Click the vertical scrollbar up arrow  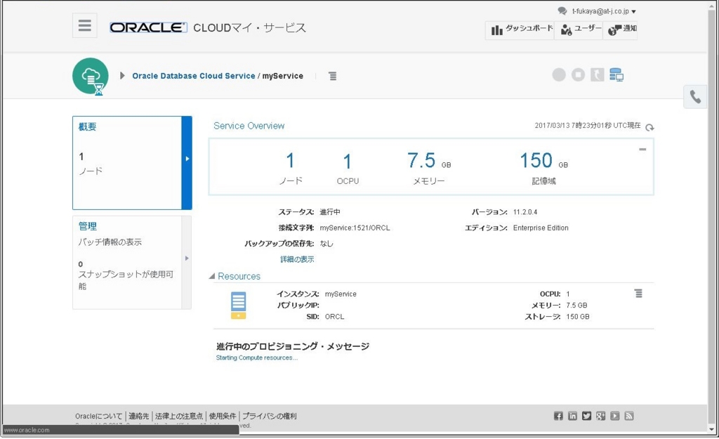[712, 6]
